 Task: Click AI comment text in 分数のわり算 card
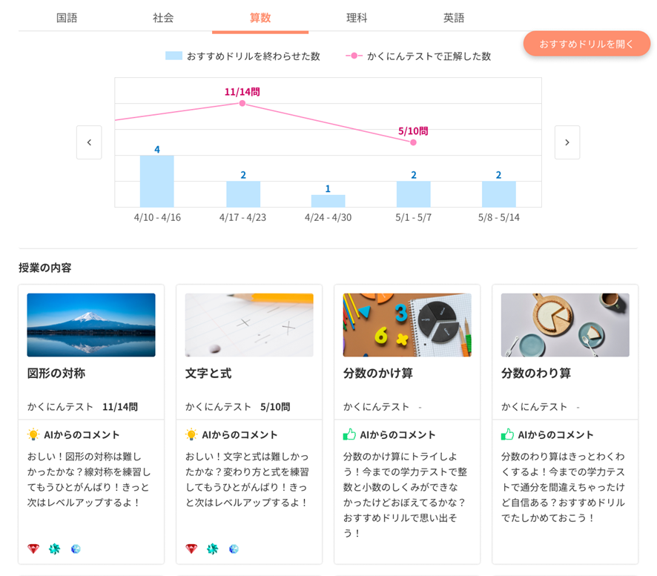point(563,487)
